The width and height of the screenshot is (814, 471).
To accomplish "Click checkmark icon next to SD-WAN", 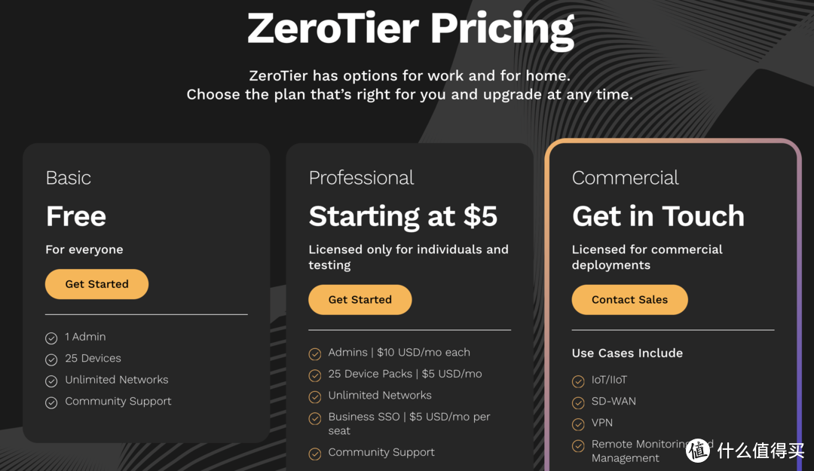I will point(578,402).
